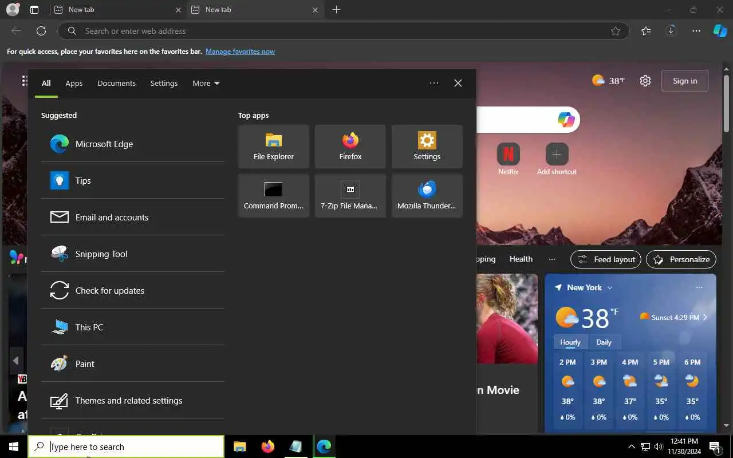The image size is (733, 458).
Task: Open Themes and related settings
Action: 133,400
